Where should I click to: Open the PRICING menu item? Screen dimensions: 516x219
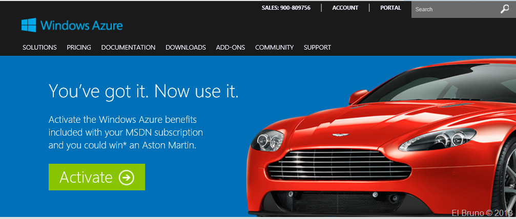pyautogui.click(x=79, y=48)
